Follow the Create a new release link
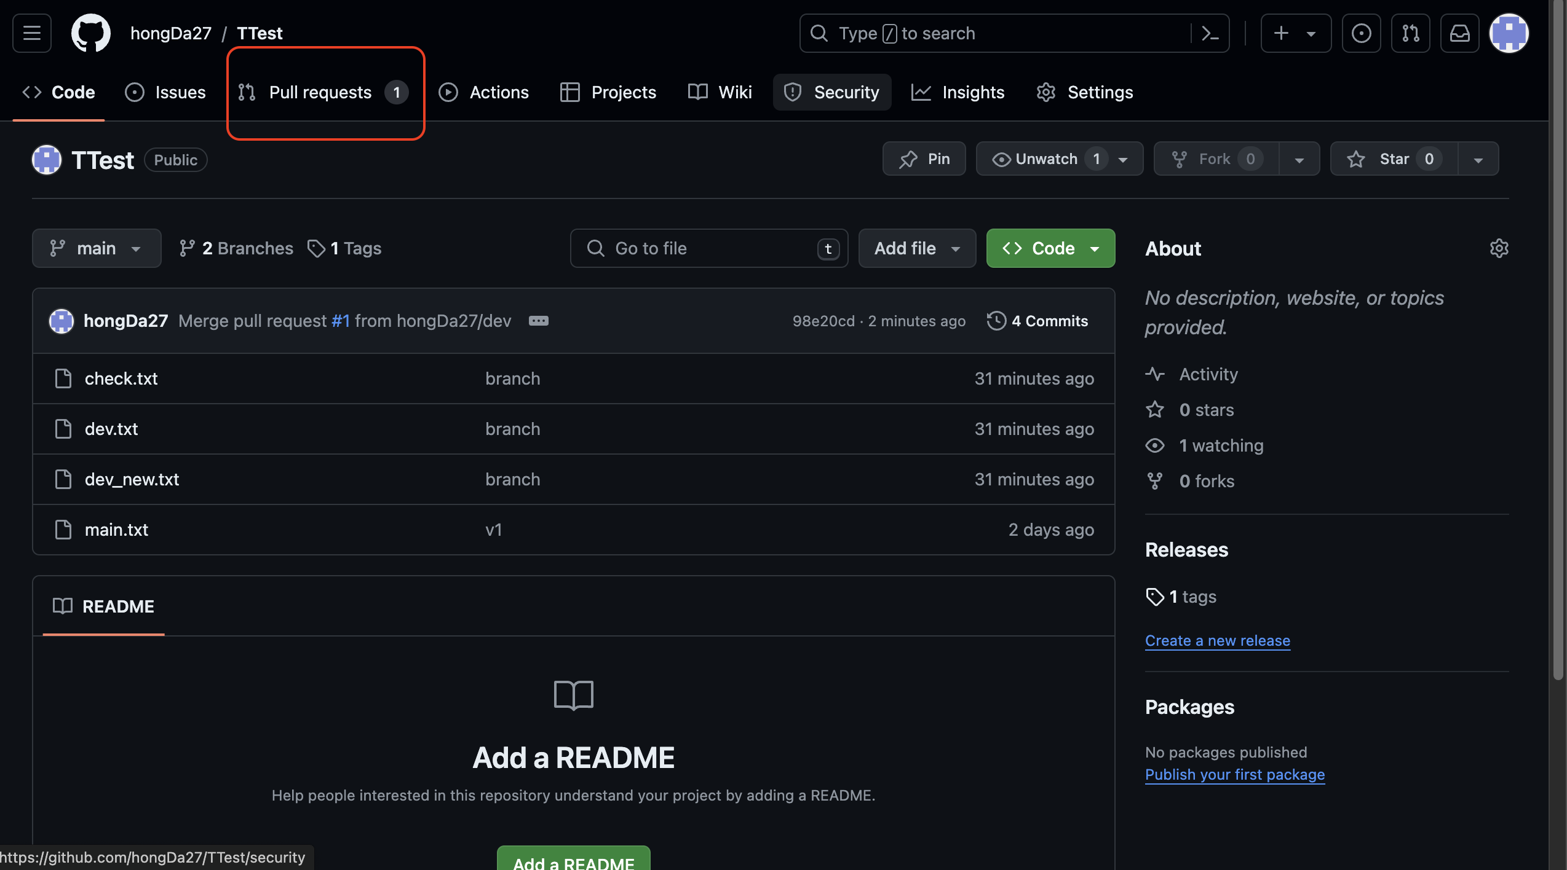 (1217, 640)
